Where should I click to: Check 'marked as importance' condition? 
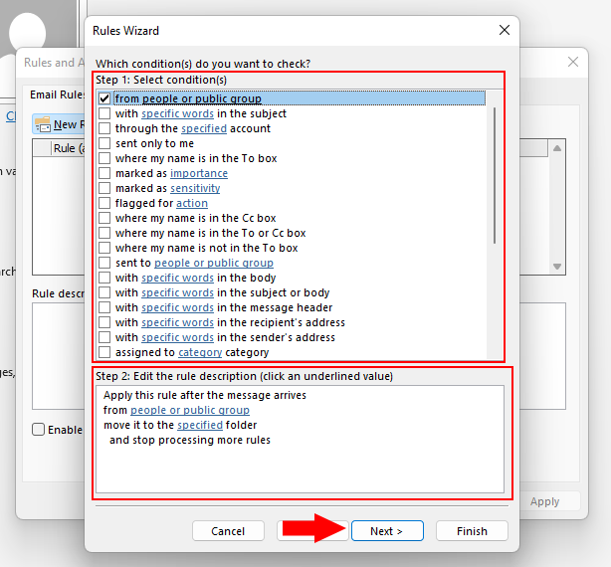(x=104, y=173)
